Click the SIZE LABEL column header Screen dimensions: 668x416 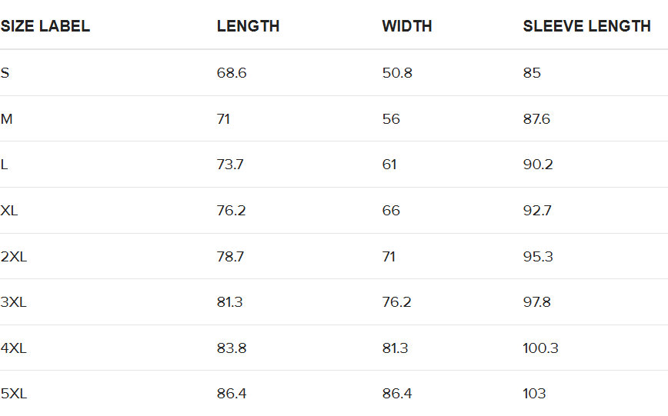(45, 26)
